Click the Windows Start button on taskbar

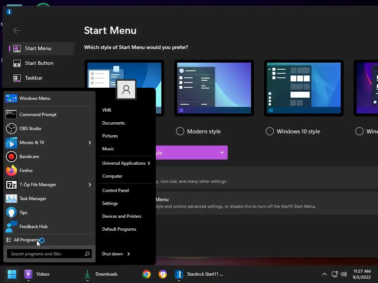click(x=12, y=274)
